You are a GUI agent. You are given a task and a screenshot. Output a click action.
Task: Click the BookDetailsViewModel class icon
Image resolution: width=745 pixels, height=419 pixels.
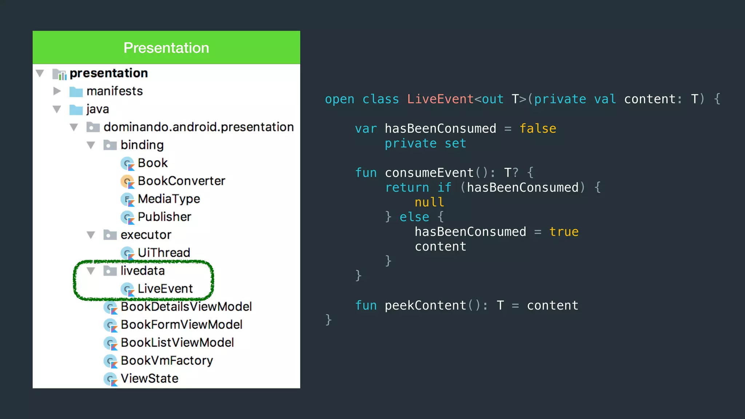[x=111, y=307]
